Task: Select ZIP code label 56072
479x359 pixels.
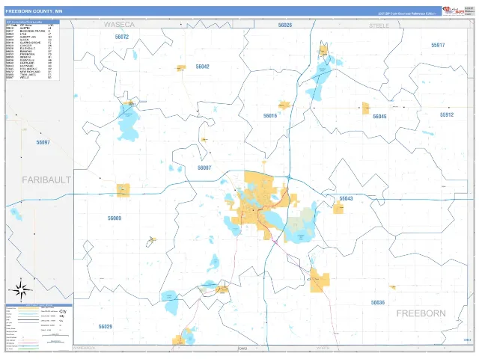Action: [x=121, y=37]
